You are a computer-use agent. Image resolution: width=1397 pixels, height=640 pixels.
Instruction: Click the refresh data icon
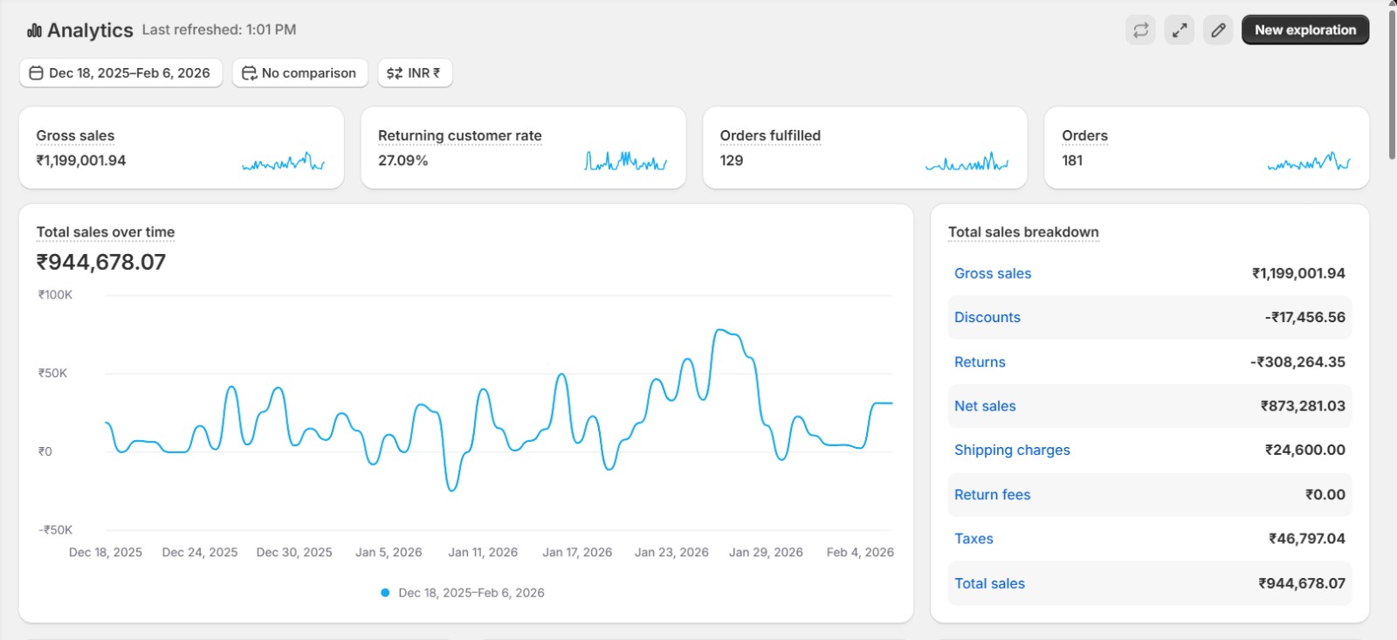(x=1140, y=30)
